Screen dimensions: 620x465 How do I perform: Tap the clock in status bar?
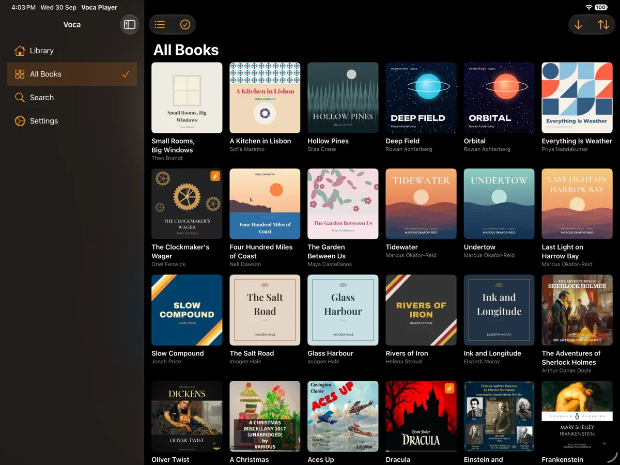point(23,7)
